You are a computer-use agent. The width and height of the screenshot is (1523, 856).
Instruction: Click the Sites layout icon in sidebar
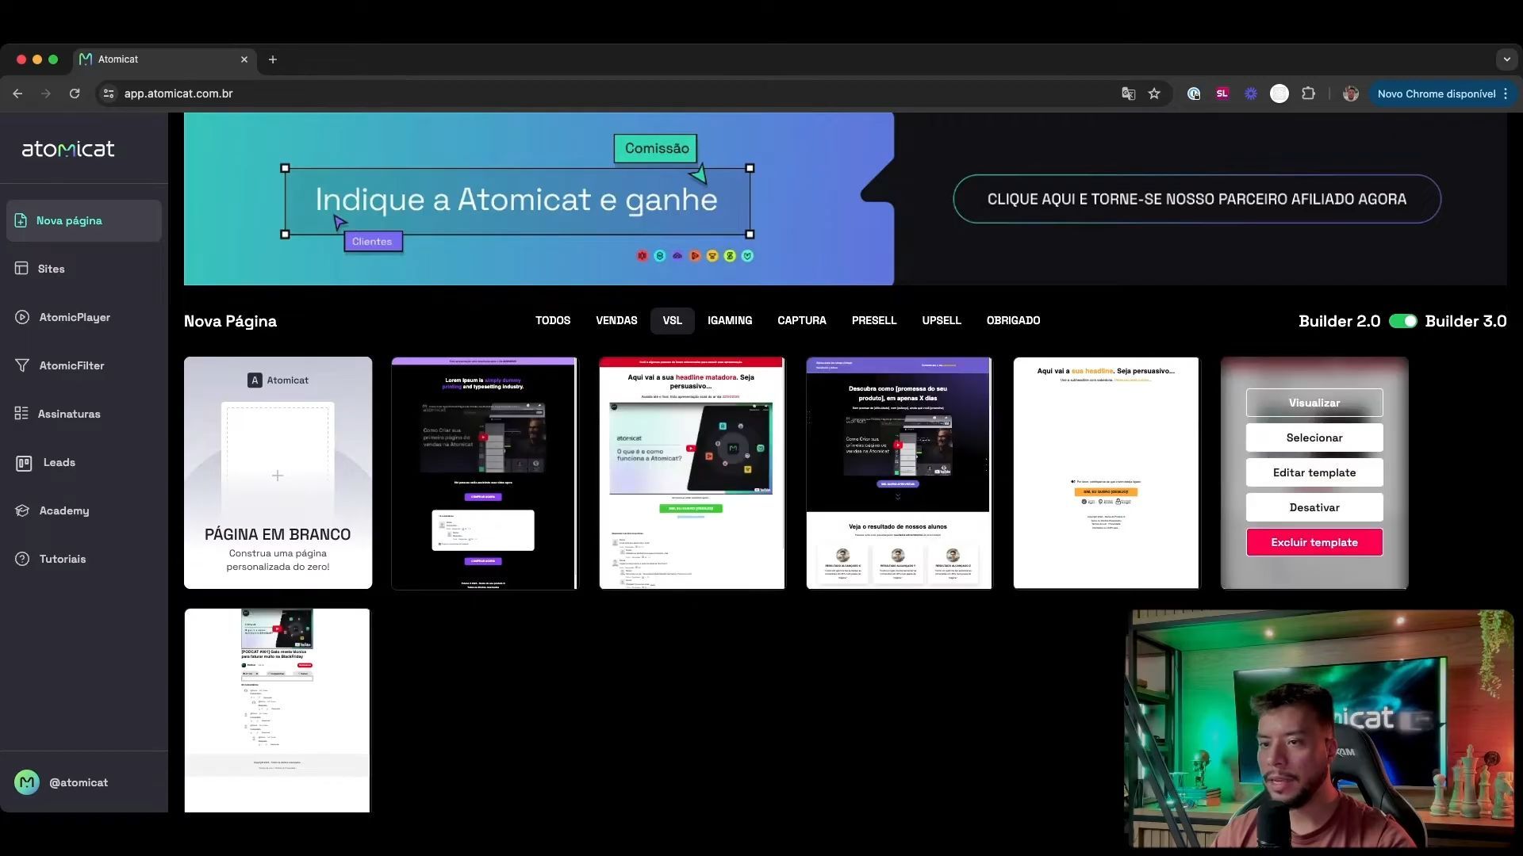[21, 269]
